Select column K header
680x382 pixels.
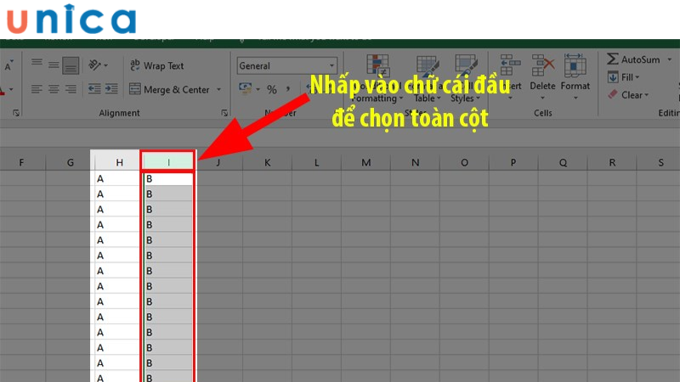point(267,162)
